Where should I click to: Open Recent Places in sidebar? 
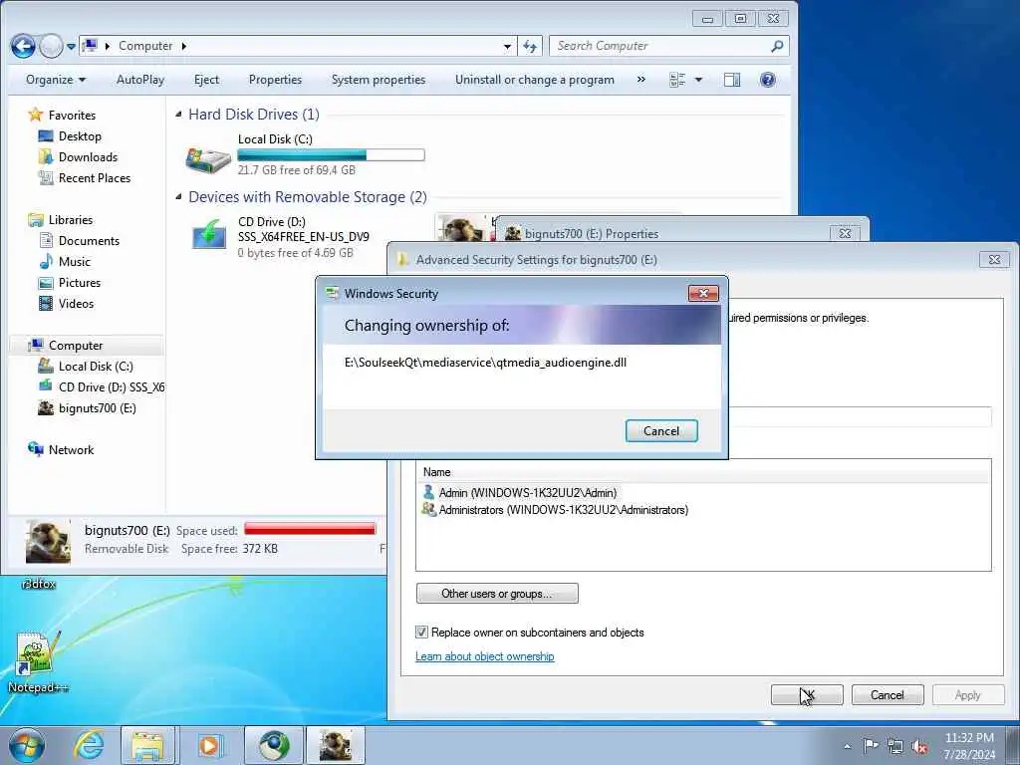click(95, 177)
